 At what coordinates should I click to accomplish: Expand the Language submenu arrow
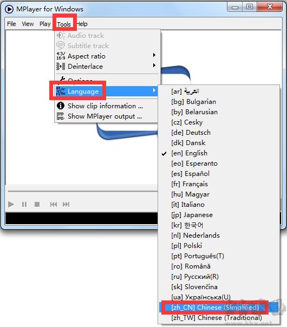(x=154, y=90)
